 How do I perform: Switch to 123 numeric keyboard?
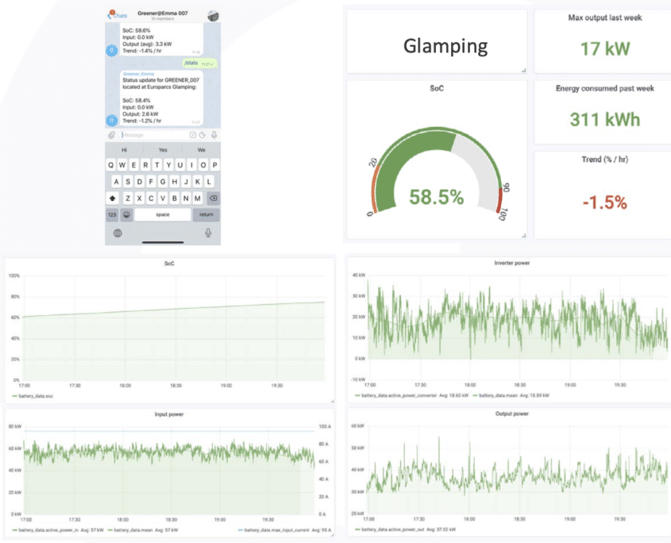click(x=113, y=215)
